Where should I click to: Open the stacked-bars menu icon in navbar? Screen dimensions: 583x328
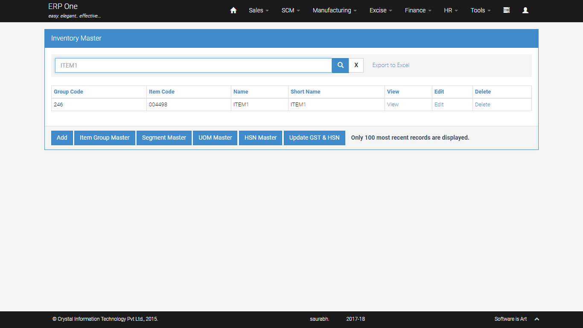pos(506,10)
